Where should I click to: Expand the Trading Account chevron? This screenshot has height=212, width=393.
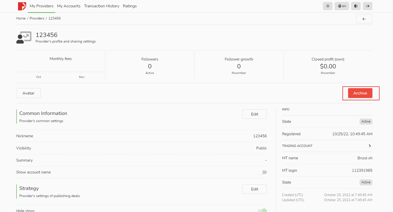click(370, 146)
